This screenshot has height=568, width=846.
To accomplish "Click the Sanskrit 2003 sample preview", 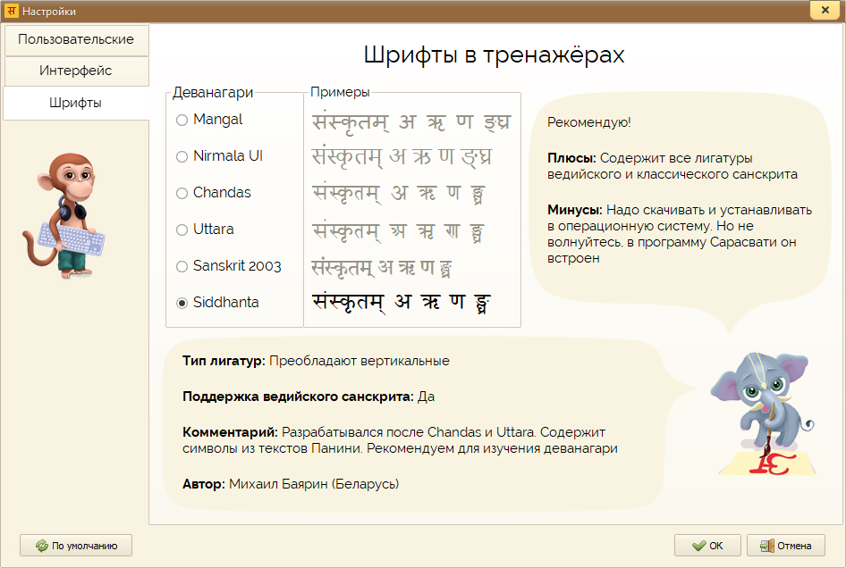I will [x=382, y=266].
